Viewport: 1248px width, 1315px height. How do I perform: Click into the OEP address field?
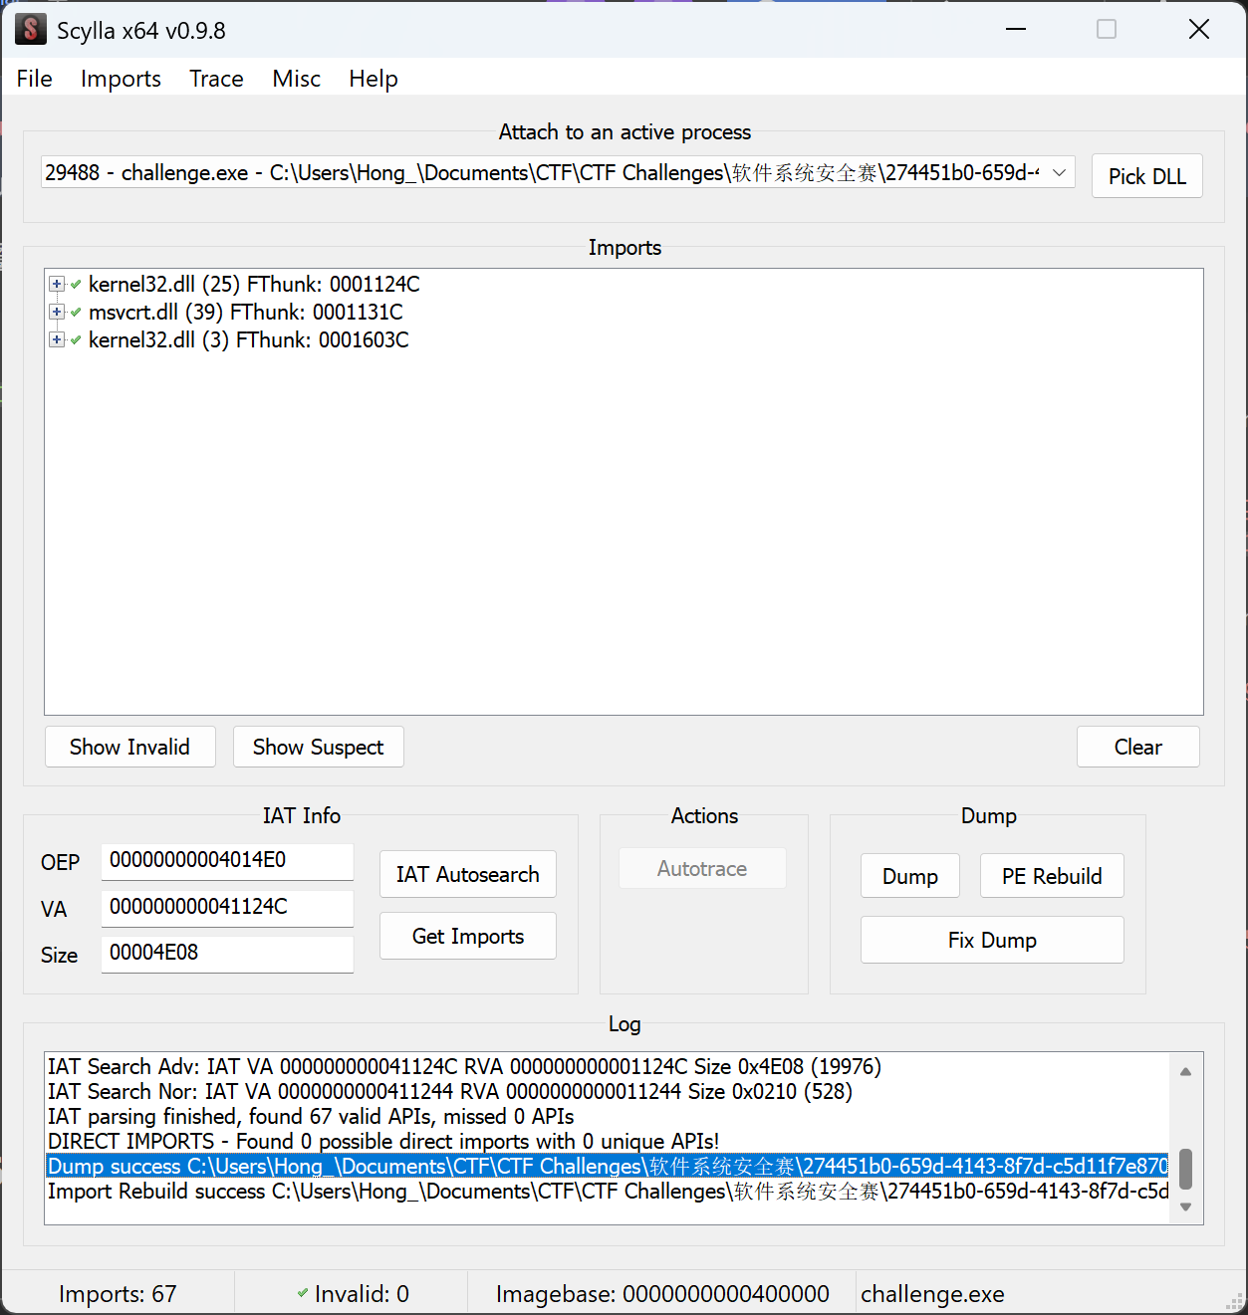pos(226,861)
